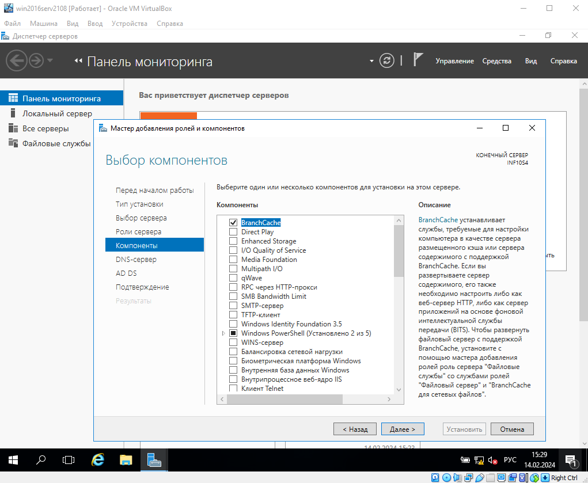Click VirtualBox hard disk status icon
Image resolution: width=588 pixels, height=483 pixels.
point(435,478)
